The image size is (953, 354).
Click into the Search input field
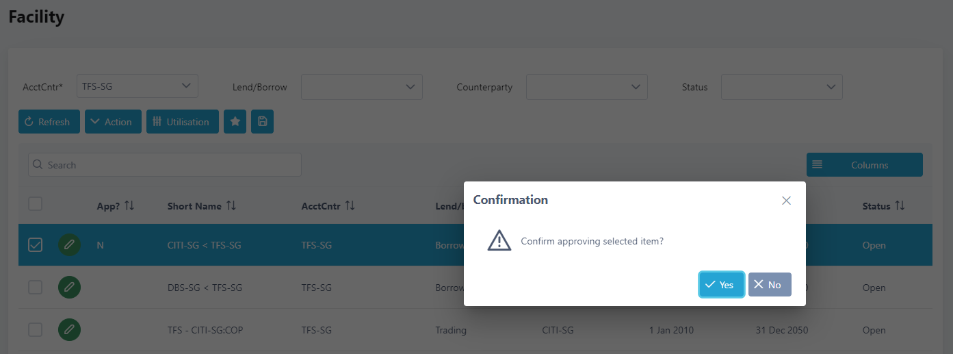(x=164, y=165)
